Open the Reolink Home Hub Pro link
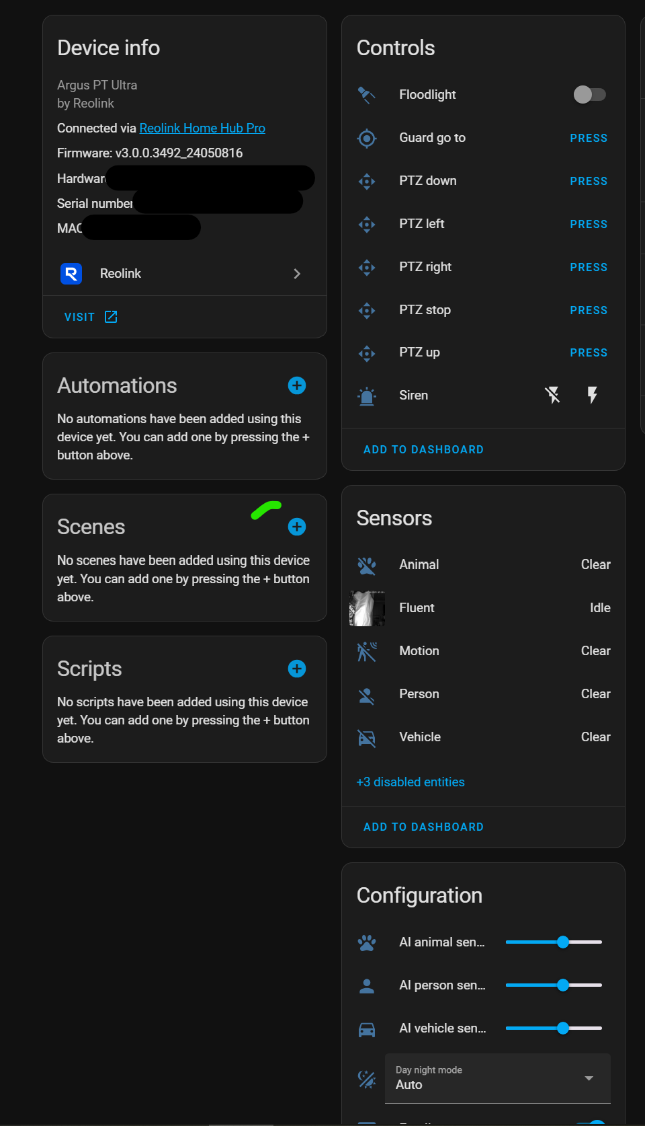The image size is (645, 1126). 202,128
